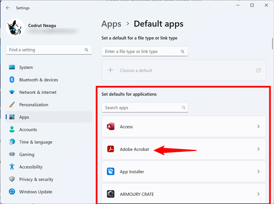Expand the App Installer row chevron
274x204 pixels.
coord(258,171)
